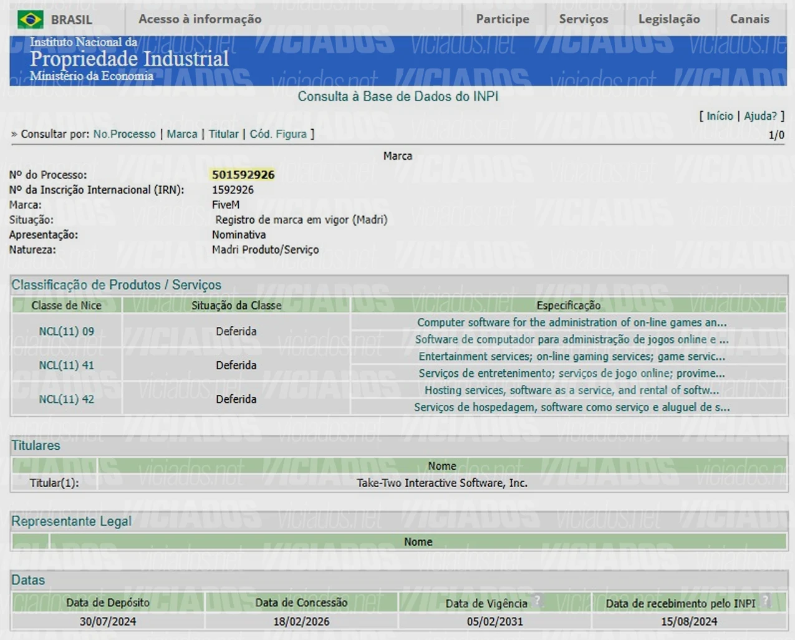795x640 pixels.
Task: Select the Nominativa presentation value
Action: [239, 235]
